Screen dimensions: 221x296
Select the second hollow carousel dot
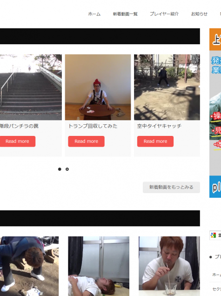pyautogui.click(x=67, y=169)
